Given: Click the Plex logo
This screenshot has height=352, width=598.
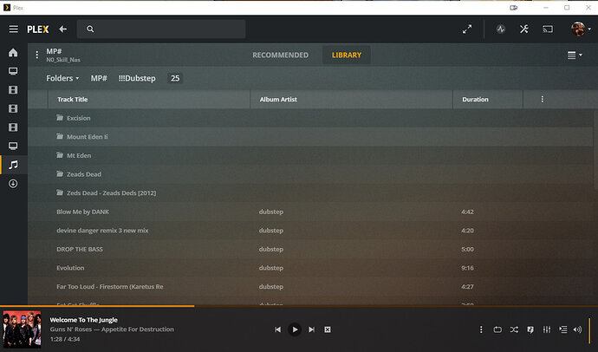Looking at the screenshot, I should click(x=38, y=29).
